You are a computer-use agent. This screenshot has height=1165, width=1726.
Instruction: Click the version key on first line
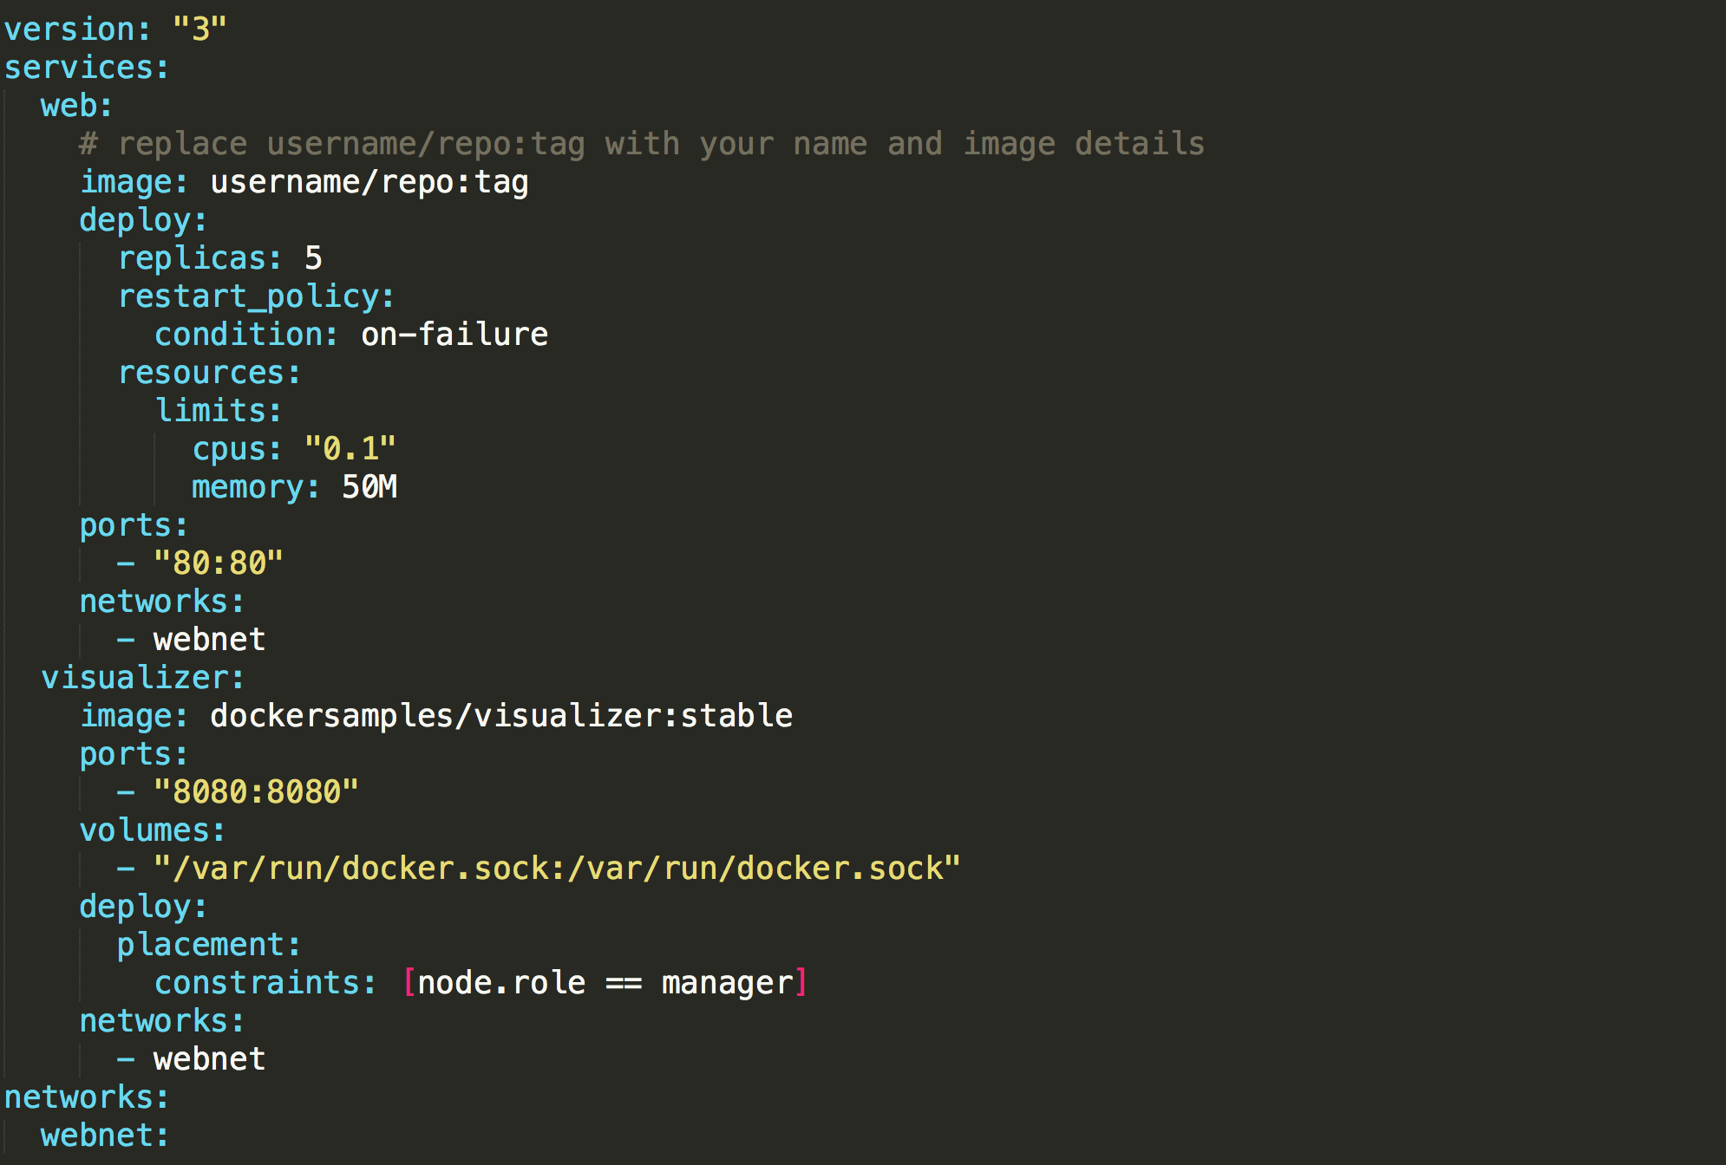pos(69,29)
